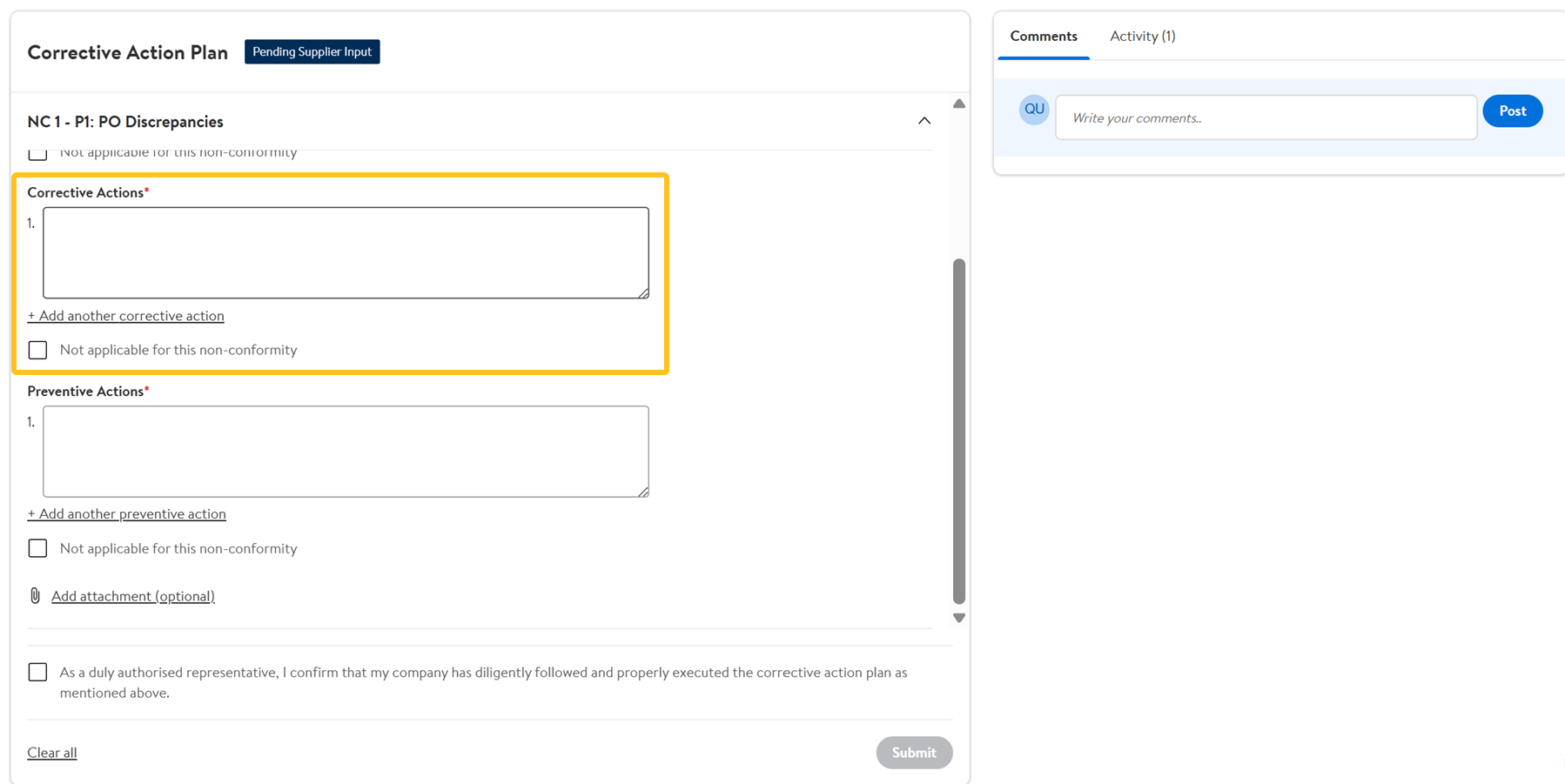This screenshot has width=1565, height=784.
Task: Submit the corrective action plan
Action: [914, 753]
